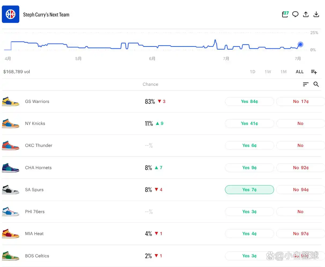This screenshot has height=267, width=325.
Task: Click the 6月 label on chart axis
Action: point(152,58)
